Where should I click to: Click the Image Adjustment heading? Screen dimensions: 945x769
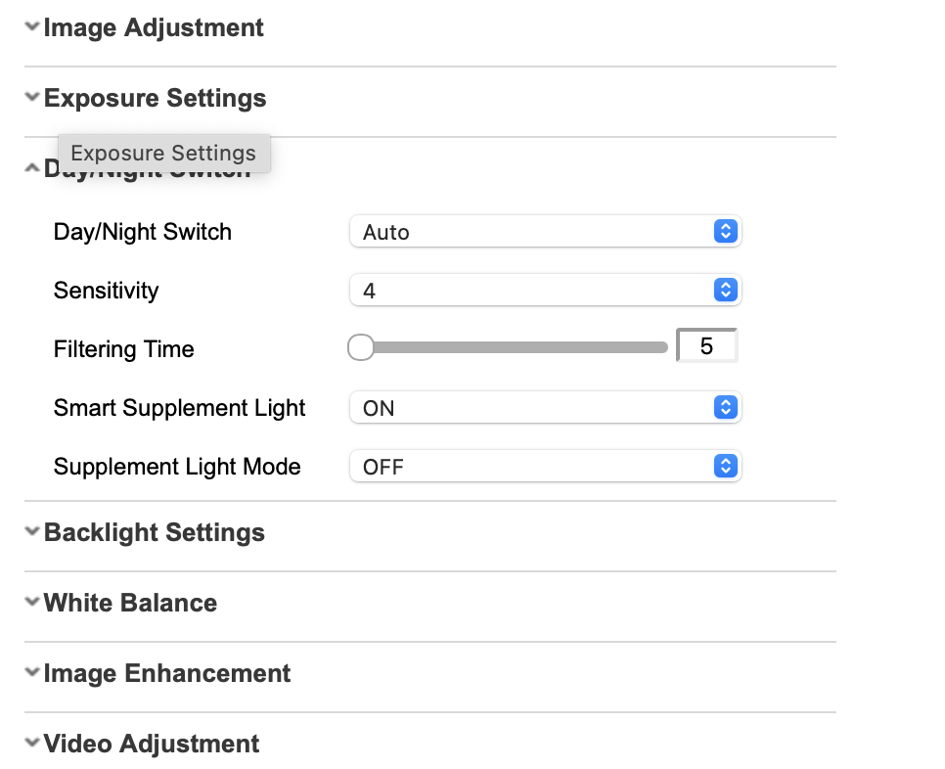click(x=154, y=27)
